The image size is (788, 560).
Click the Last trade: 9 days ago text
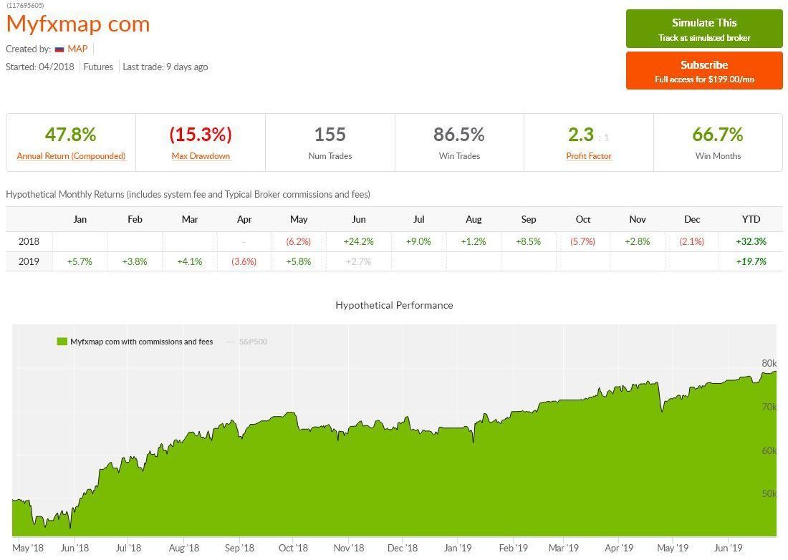pyautogui.click(x=165, y=67)
